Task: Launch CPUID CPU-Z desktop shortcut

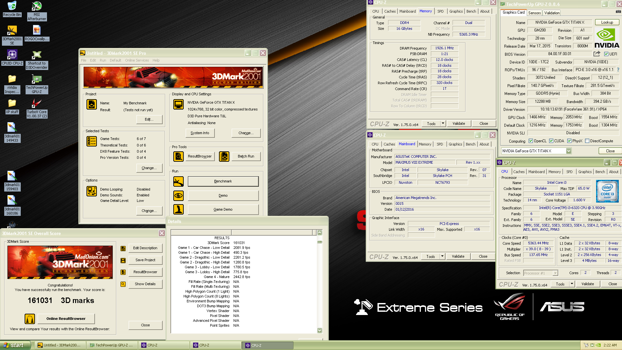Action: [12, 57]
